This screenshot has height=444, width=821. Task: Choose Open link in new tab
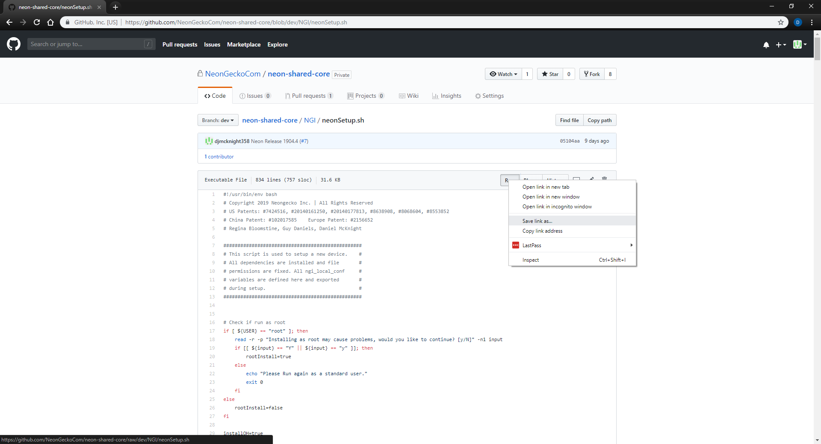click(572, 187)
